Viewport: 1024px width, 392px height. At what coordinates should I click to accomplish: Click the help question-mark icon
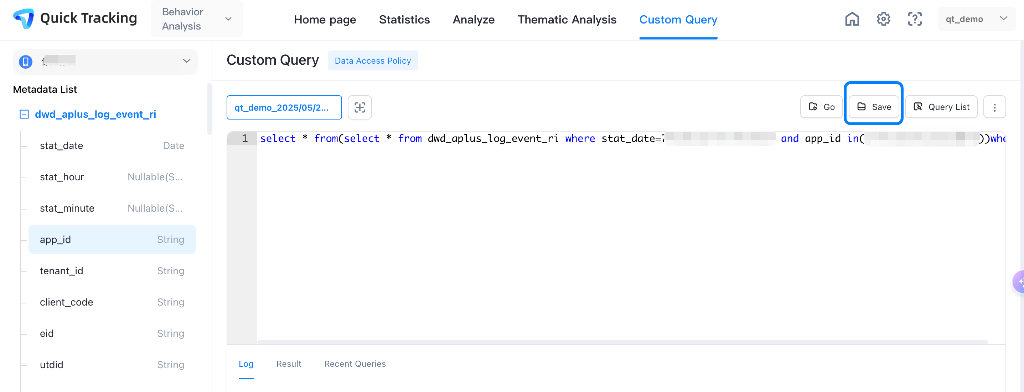[x=914, y=19]
